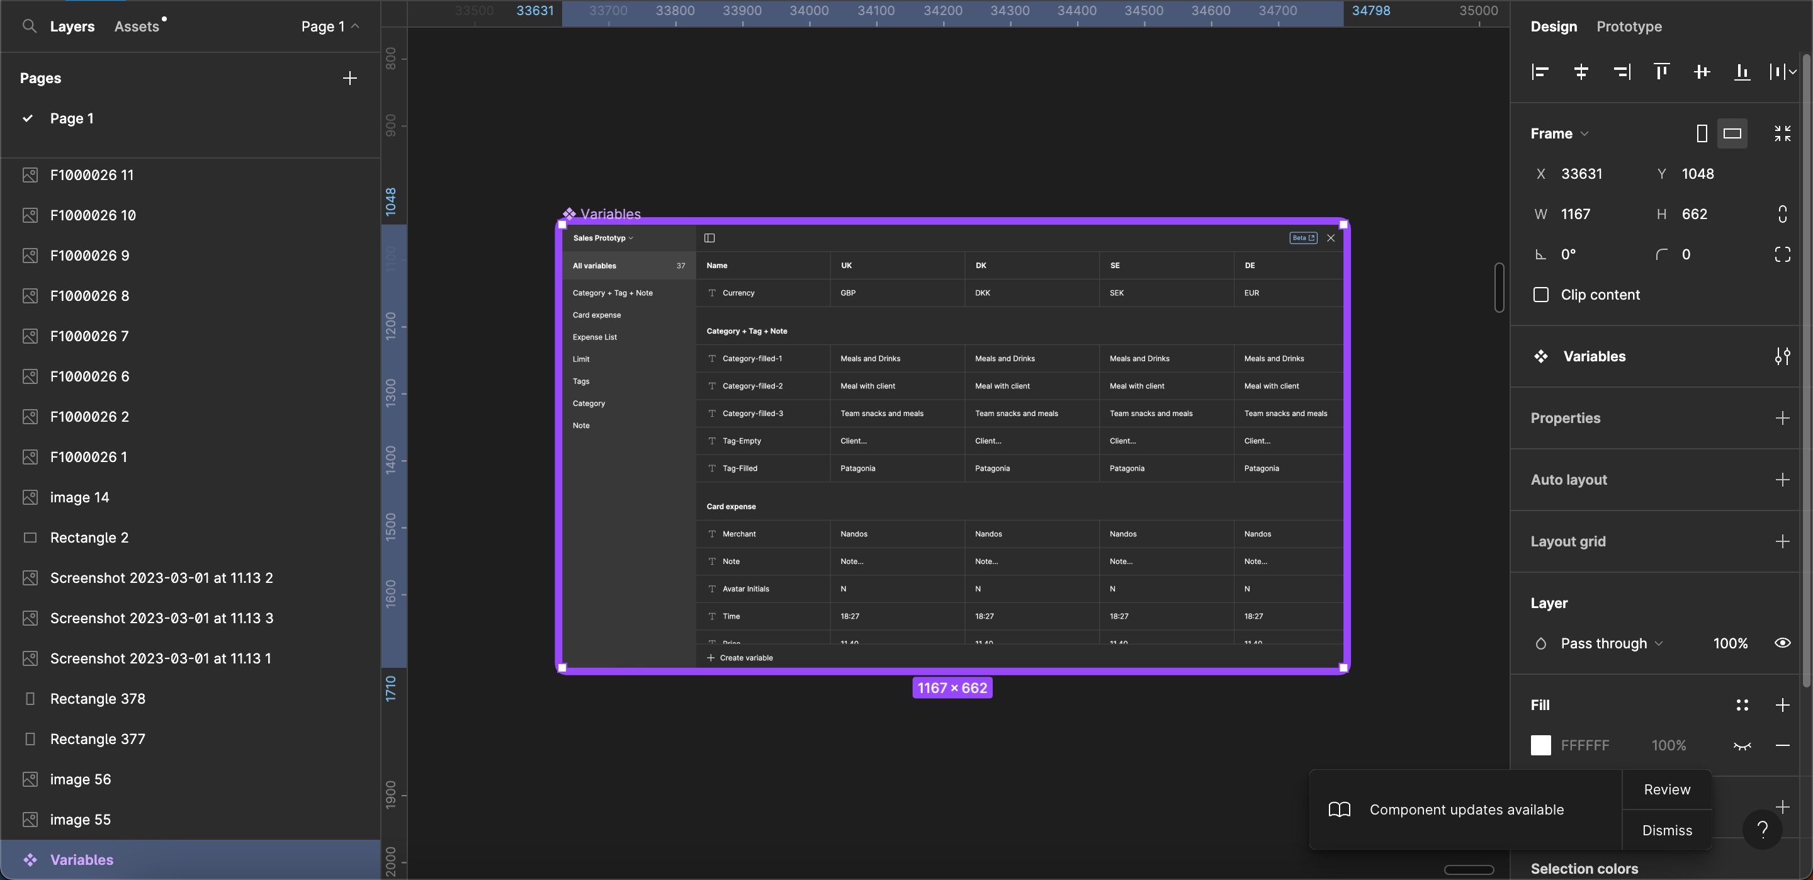The width and height of the screenshot is (1813, 880).
Task: Add auto layout with plus icon
Action: tap(1782, 480)
